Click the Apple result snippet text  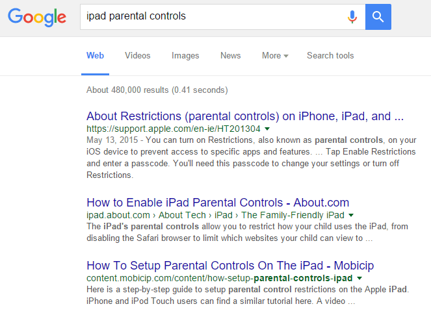pos(251,157)
